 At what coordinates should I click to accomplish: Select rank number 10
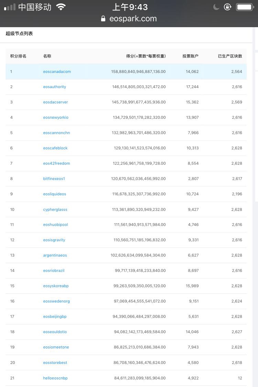12,209
